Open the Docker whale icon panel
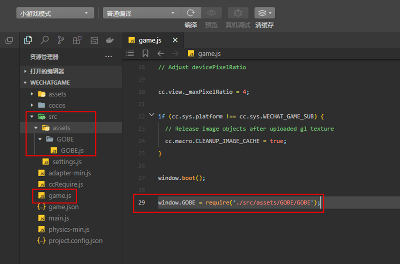 click(110, 40)
